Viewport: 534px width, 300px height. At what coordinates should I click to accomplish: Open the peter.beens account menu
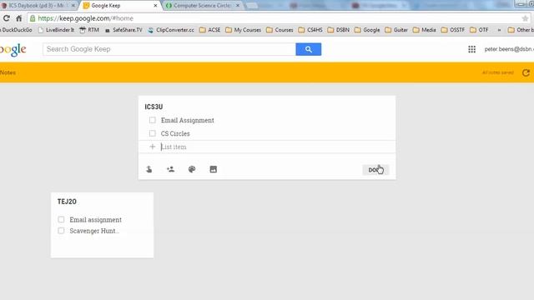pyautogui.click(x=509, y=49)
